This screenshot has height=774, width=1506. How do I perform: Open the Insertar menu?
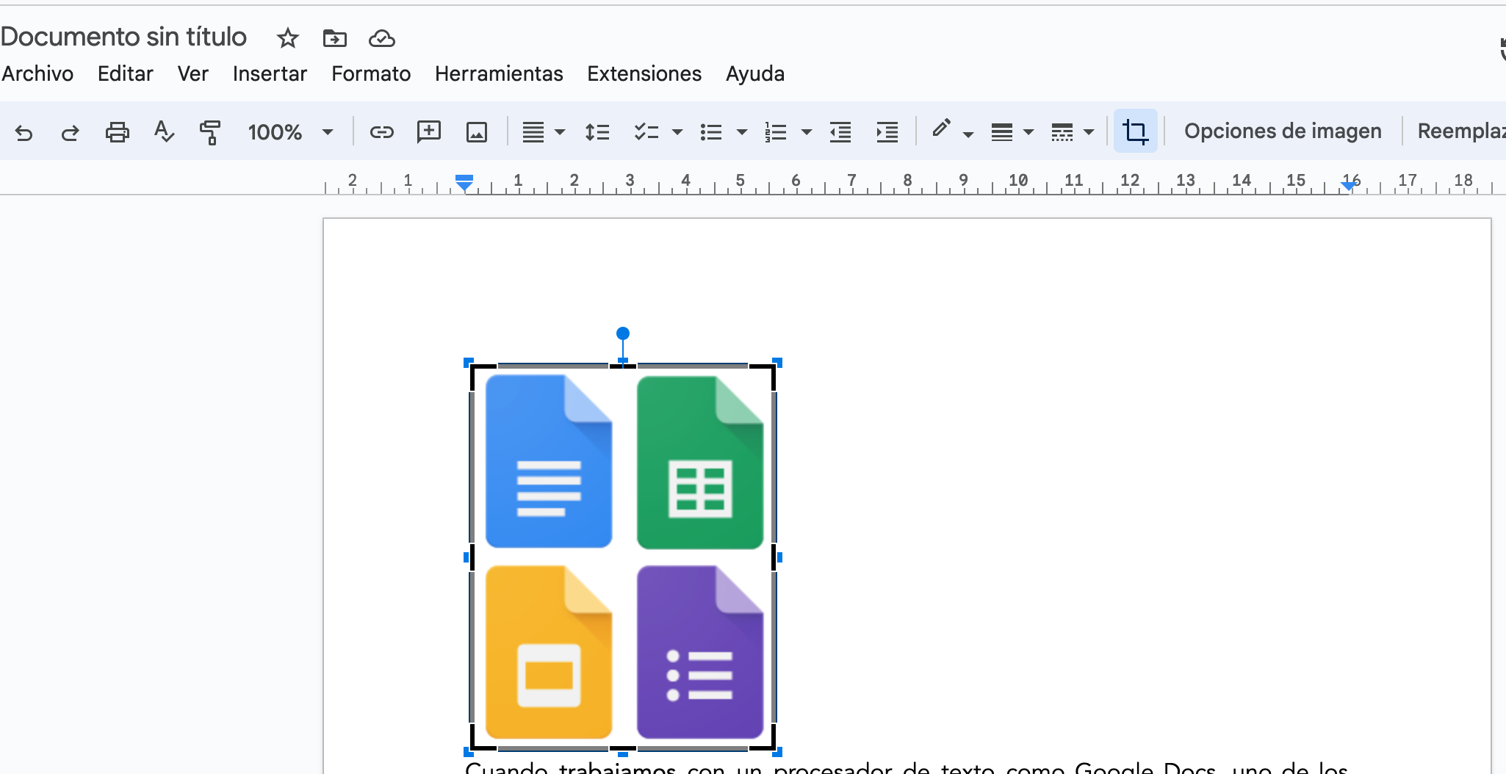[270, 74]
